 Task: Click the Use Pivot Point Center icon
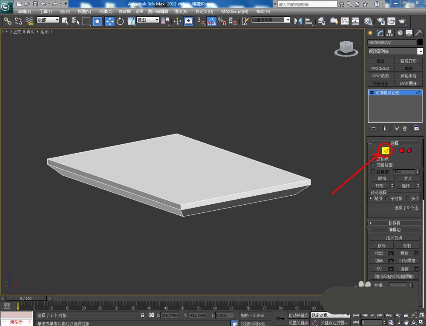(165, 21)
